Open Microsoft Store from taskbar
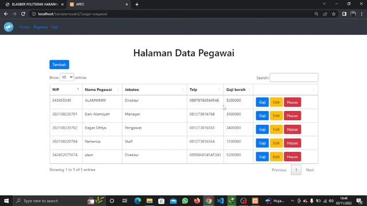 pos(161,201)
